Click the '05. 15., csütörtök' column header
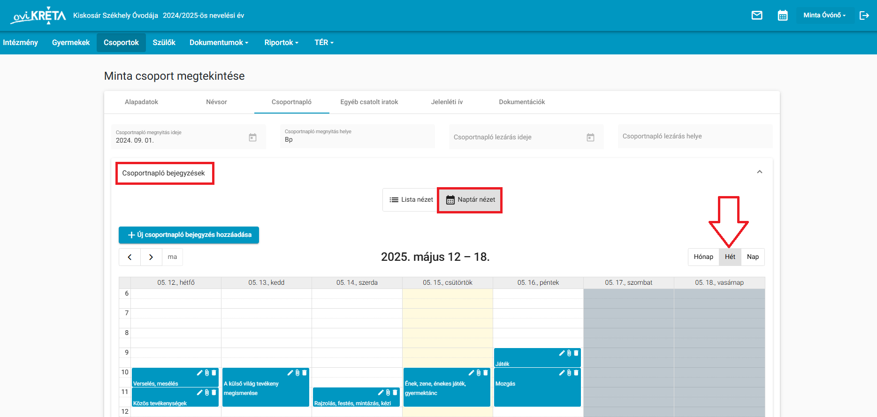This screenshot has height=417, width=877. click(448, 283)
